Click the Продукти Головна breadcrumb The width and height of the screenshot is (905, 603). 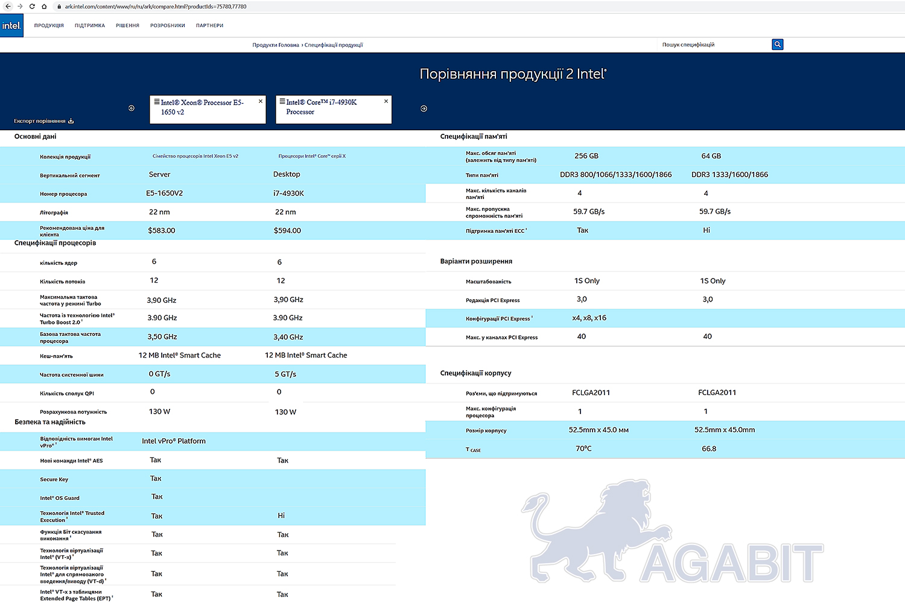pos(276,45)
